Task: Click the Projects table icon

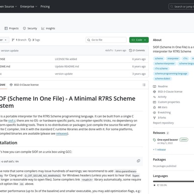Action: tap(6, 28)
